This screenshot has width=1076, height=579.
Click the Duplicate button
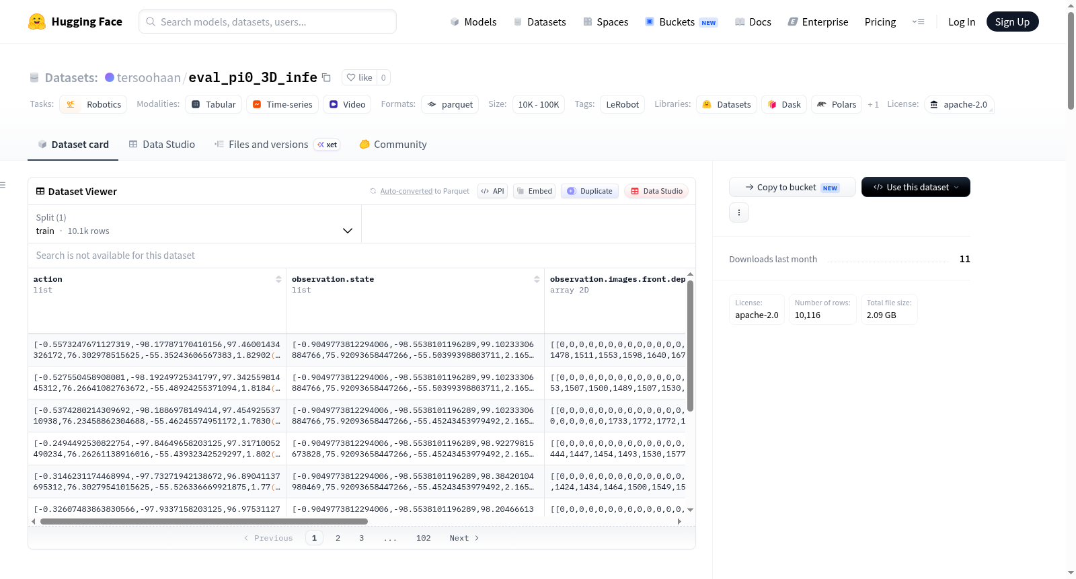[590, 191]
